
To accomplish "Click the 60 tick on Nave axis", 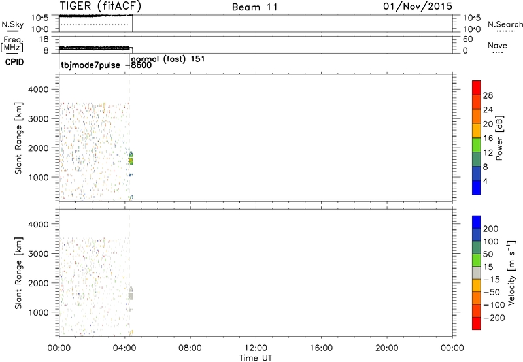I will coord(468,39).
